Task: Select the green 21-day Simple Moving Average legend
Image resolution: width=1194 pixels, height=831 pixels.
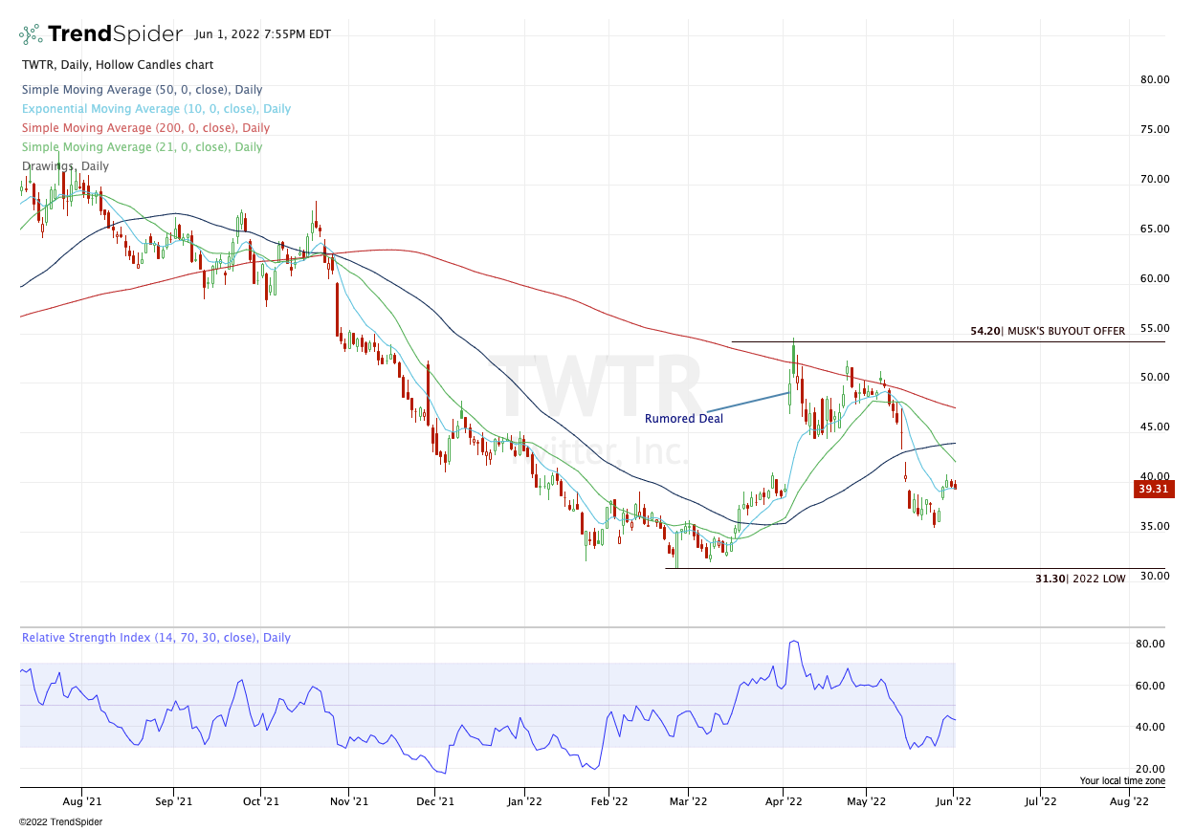Action: tap(142, 147)
